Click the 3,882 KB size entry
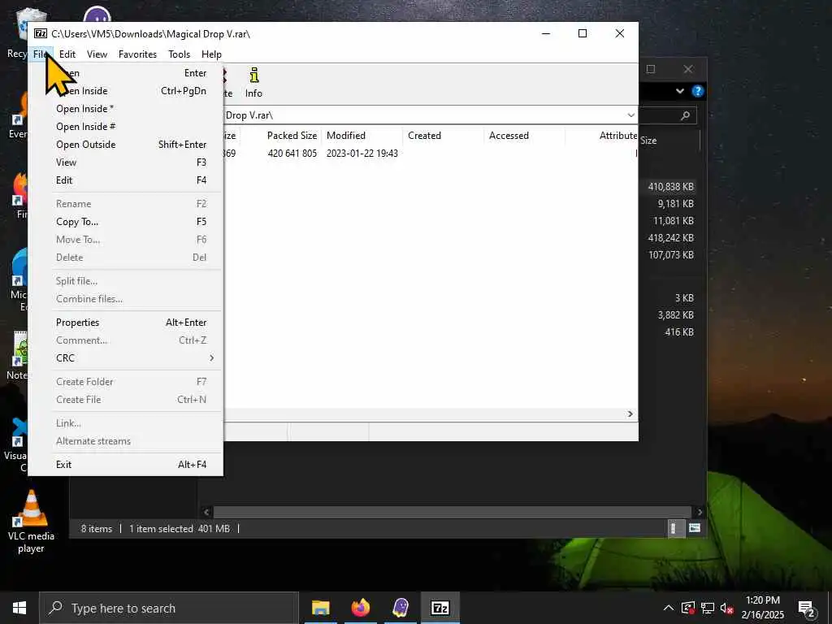Screen dimensions: 832x624 click(x=675, y=315)
